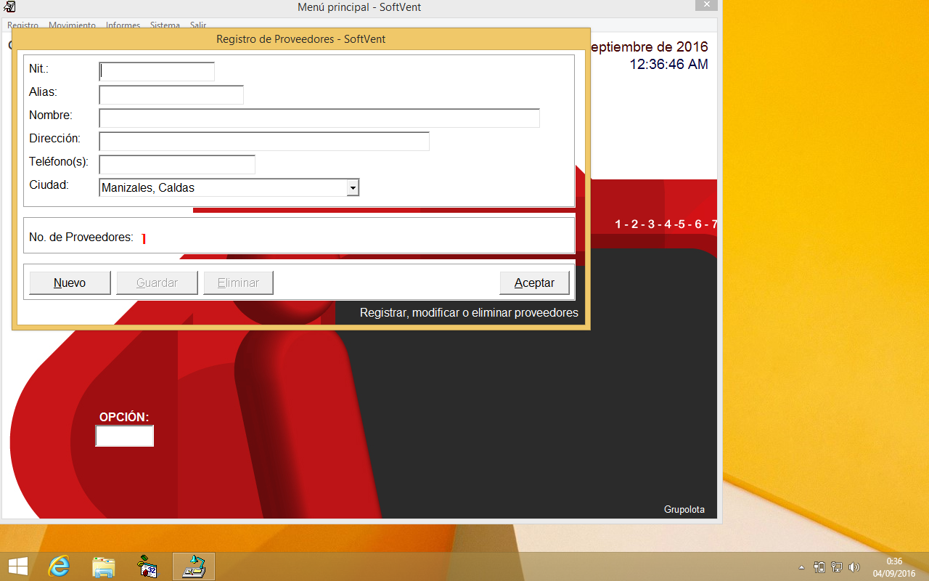This screenshot has height=581, width=929.
Task: Focus the Nombre text field
Action: tap(319, 118)
